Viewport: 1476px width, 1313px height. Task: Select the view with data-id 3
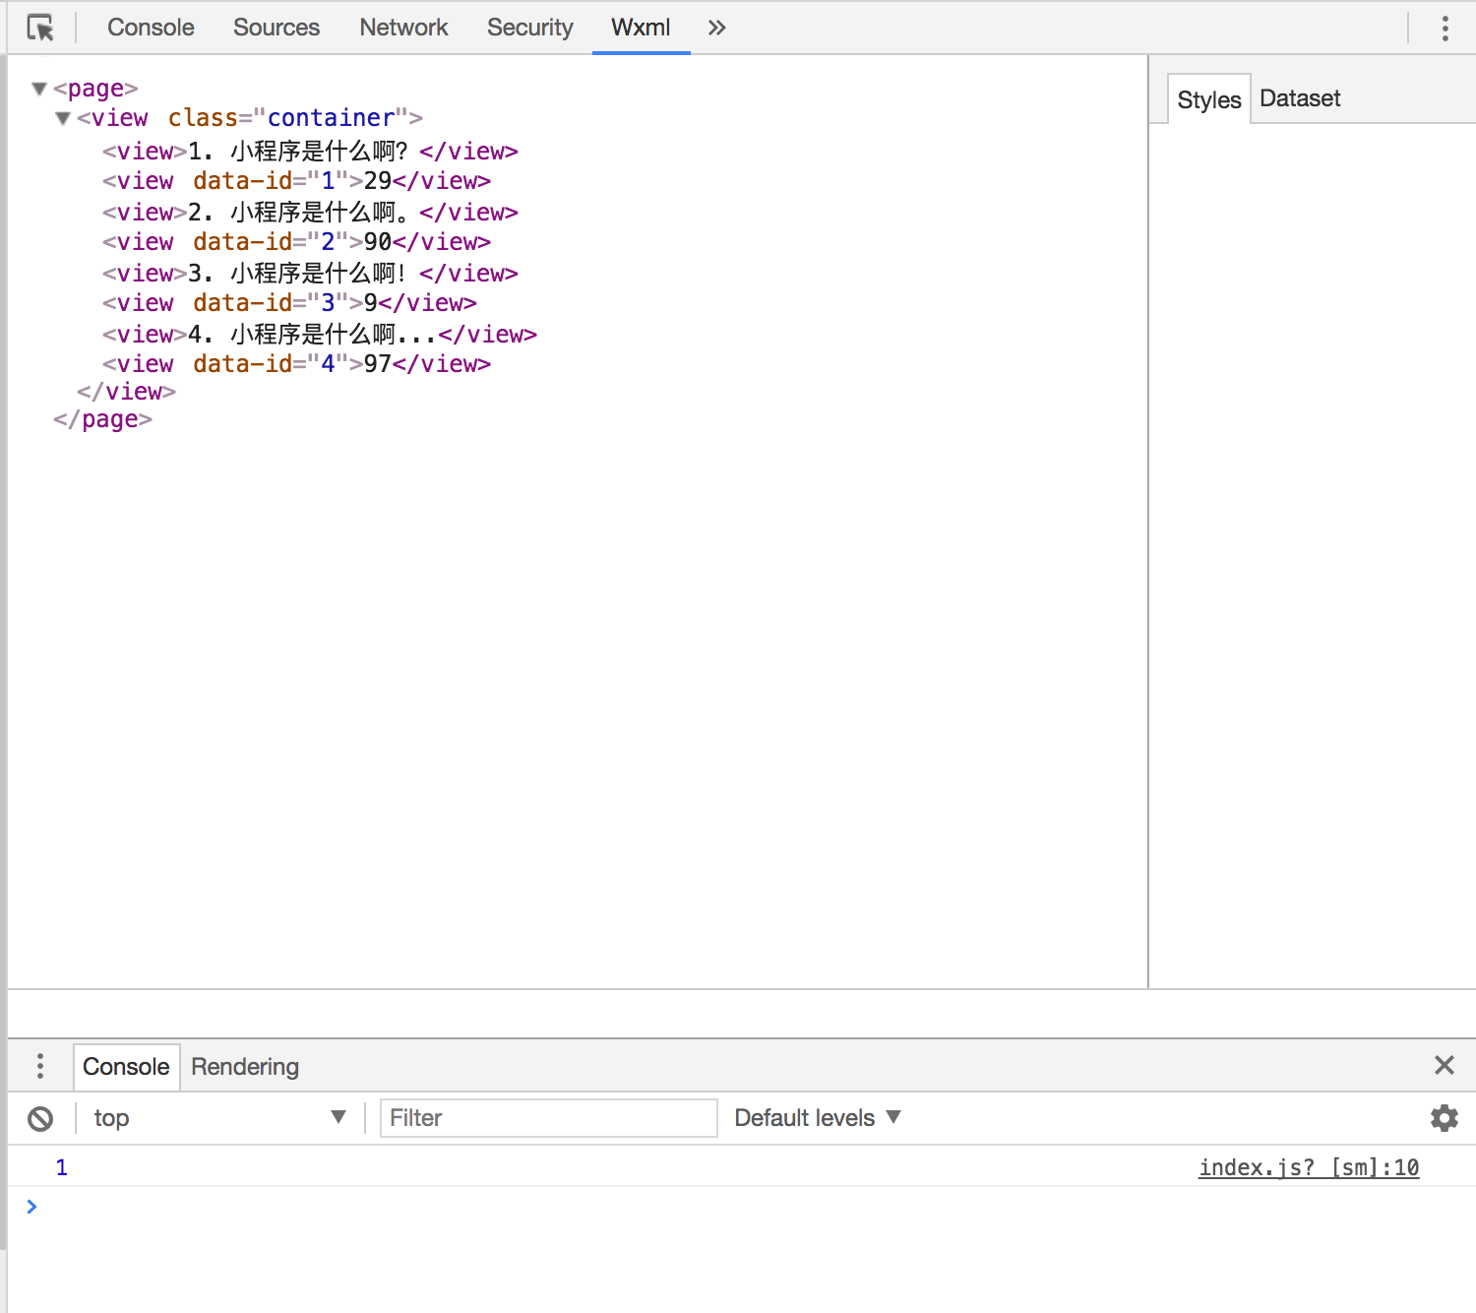(x=289, y=303)
